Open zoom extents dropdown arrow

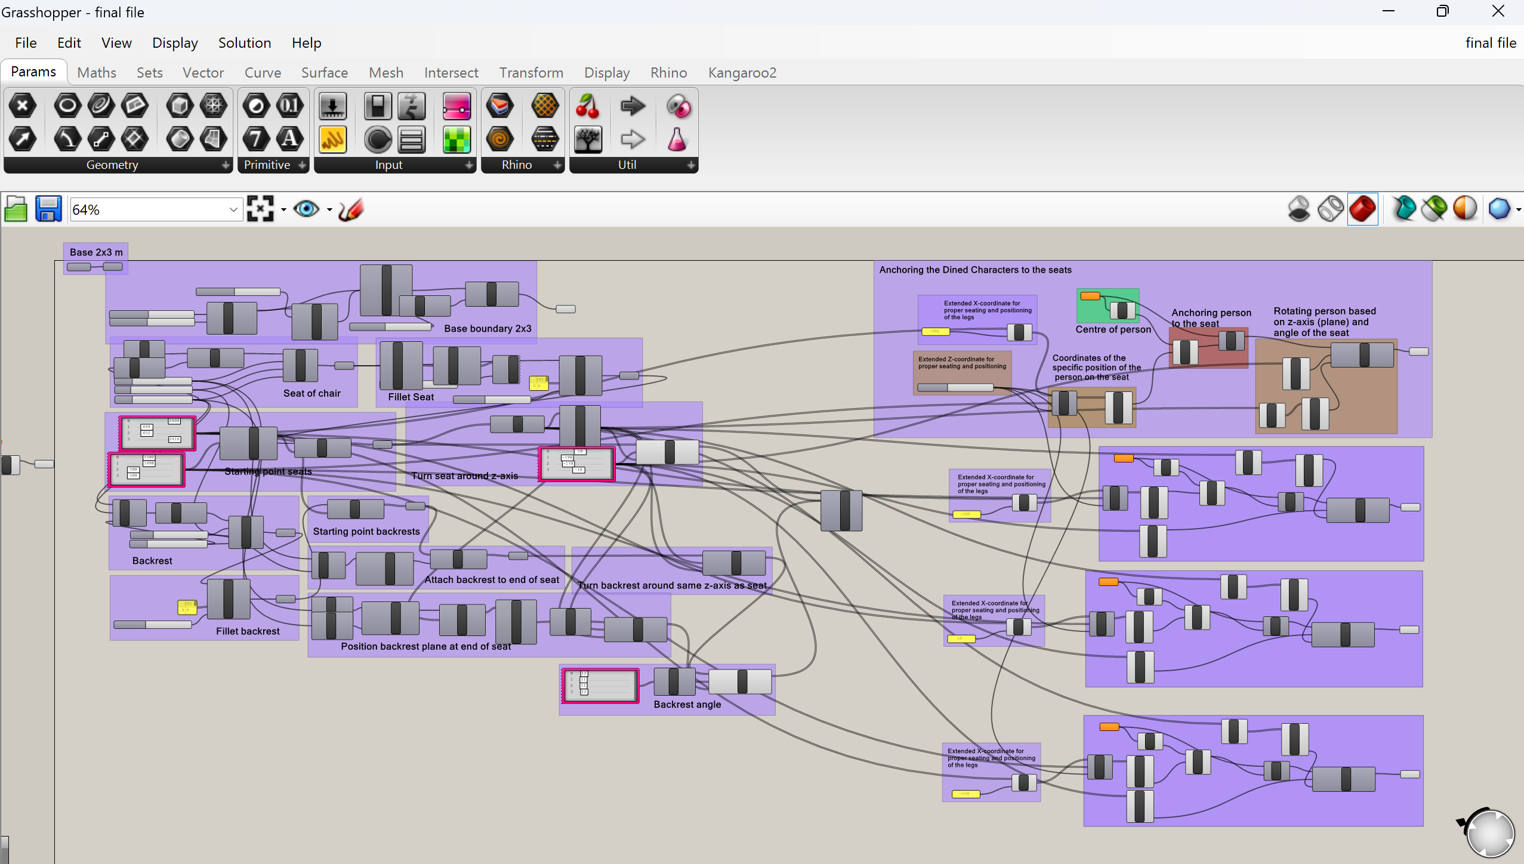(x=283, y=210)
